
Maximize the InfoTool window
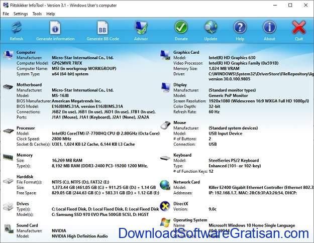[290, 5]
